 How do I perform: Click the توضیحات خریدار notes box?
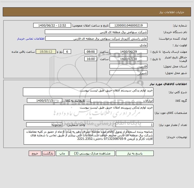click(x=88, y=137)
